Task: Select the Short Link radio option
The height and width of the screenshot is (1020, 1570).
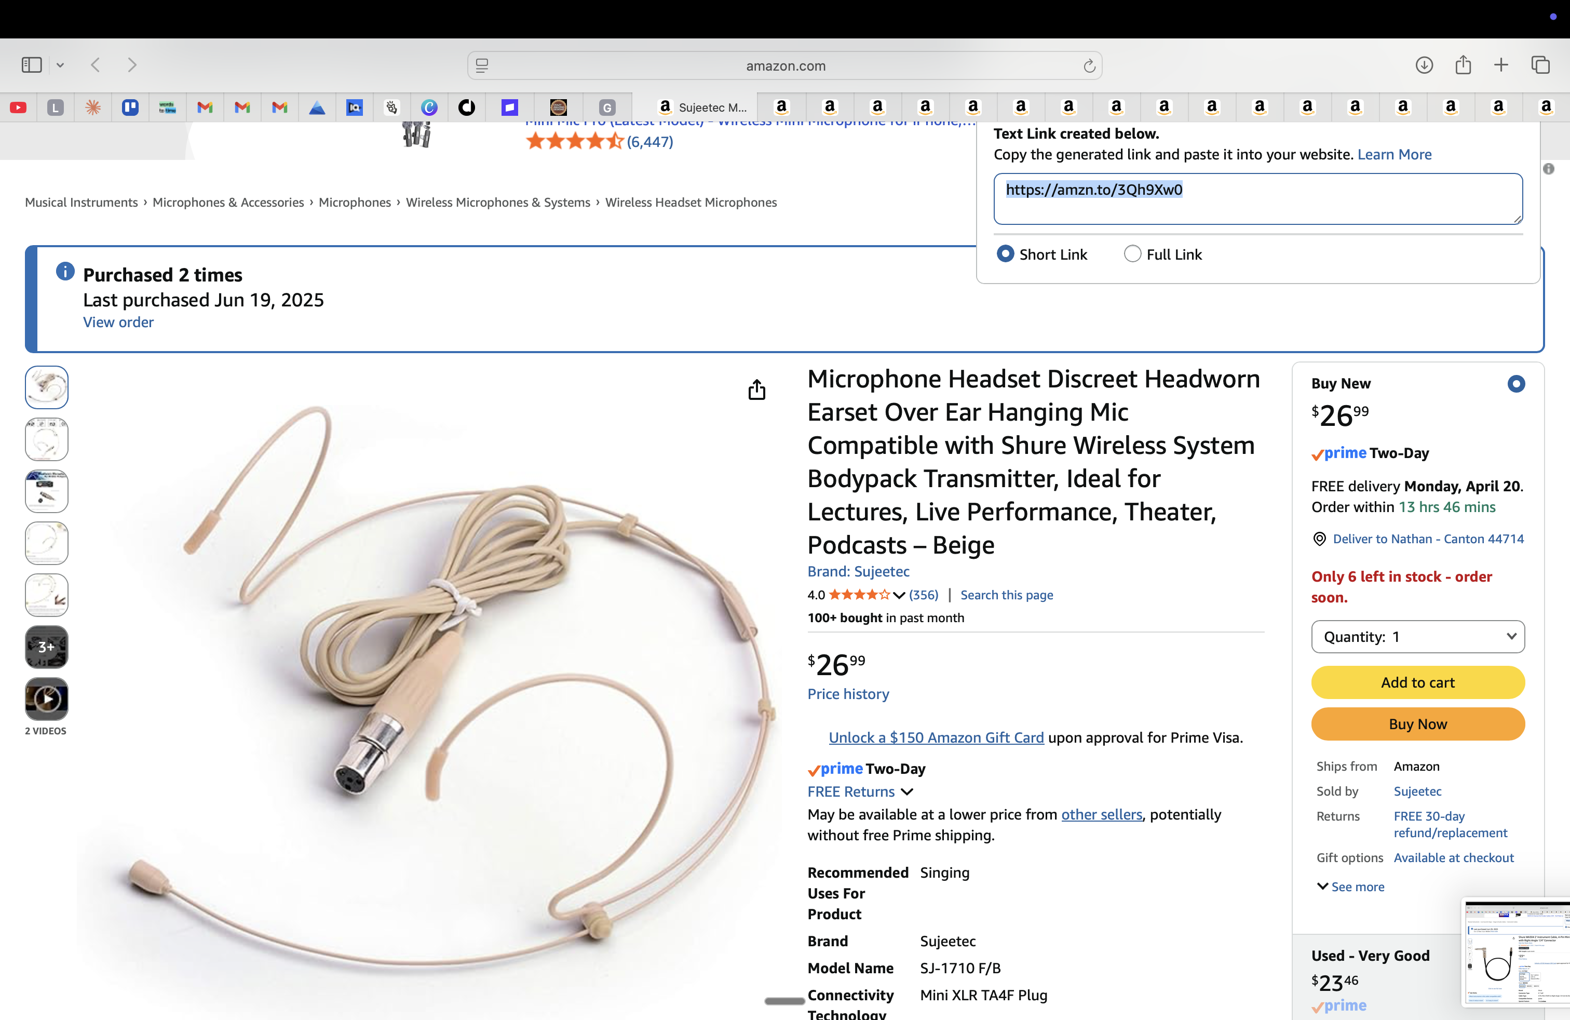Action: [x=1005, y=254]
